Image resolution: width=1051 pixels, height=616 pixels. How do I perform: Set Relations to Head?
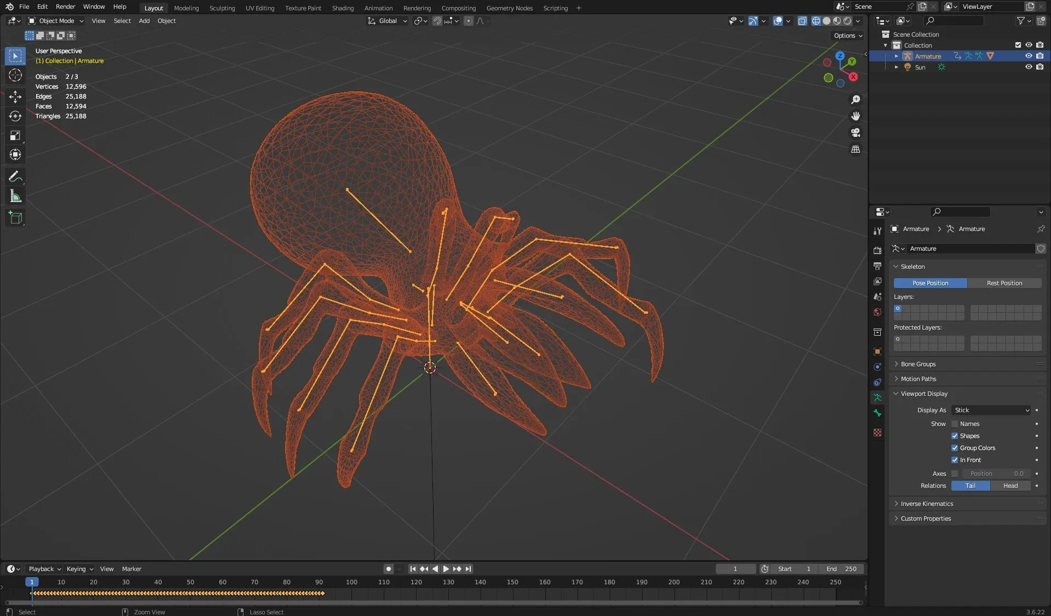pos(1010,486)
